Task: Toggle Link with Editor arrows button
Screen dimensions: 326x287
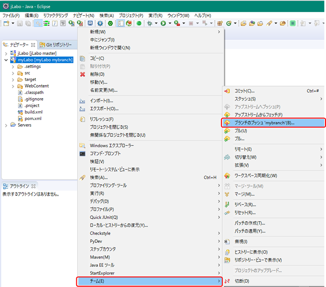Action: coord(38,23)
